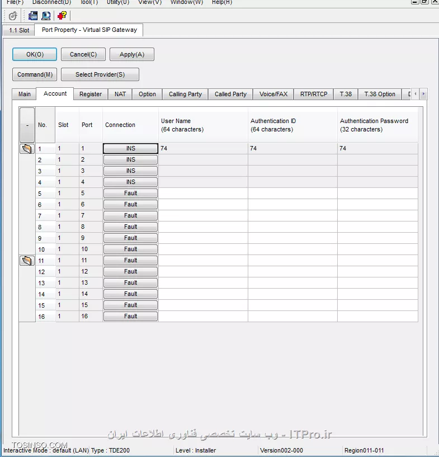Screen dimensions: 439x457
Task: Open the Tool(T) menu
Action: point(89,2)
